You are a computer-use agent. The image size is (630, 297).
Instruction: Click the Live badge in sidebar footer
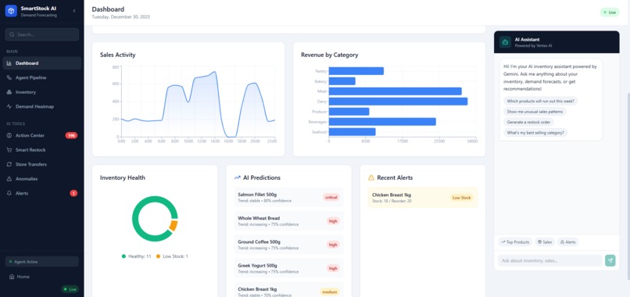pyautogui.click(x=70, y=289)
